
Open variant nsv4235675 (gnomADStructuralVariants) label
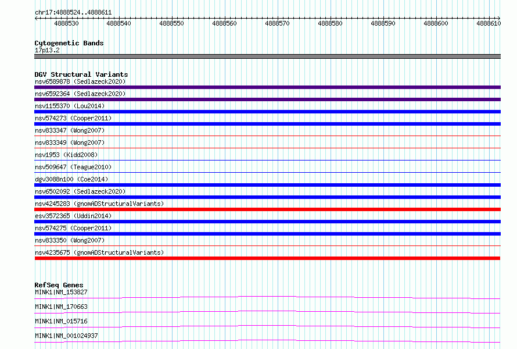(99, 252)
